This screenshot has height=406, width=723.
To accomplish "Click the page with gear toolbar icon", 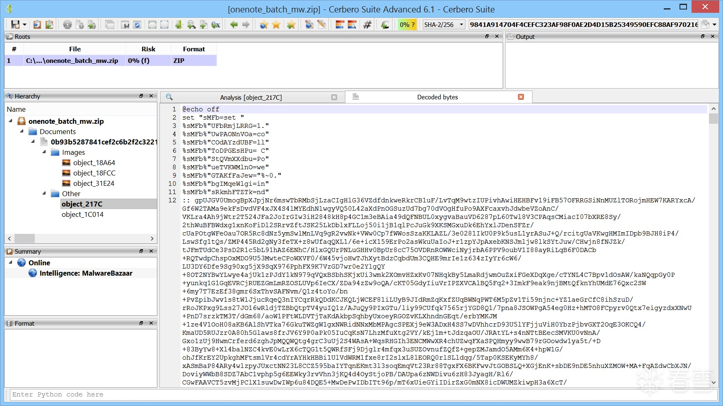I will coord(80,25).
